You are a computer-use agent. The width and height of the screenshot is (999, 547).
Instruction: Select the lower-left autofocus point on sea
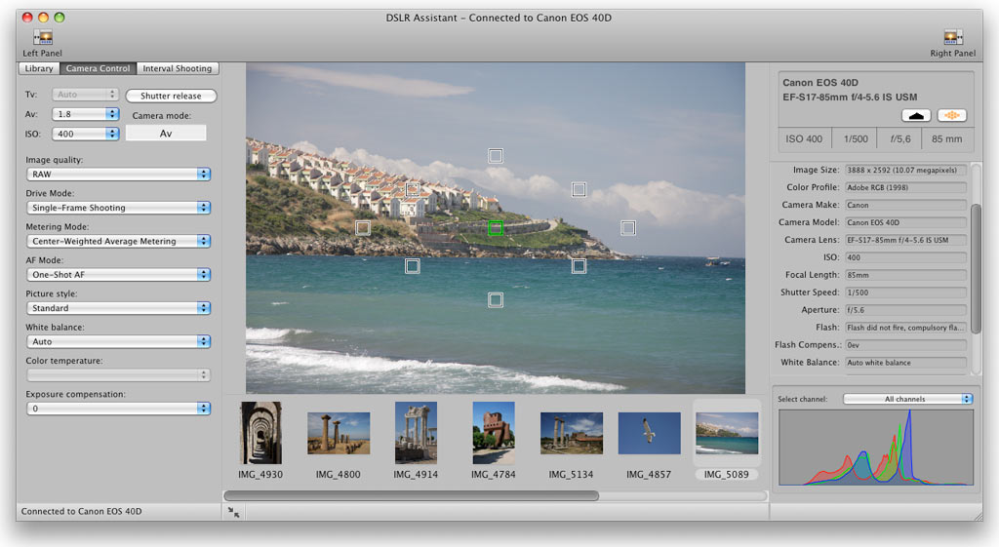(x=413, y=266)
